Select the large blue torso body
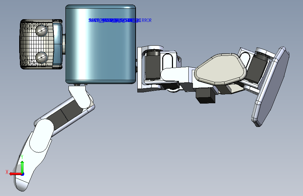Screen dimensions: 303x196 coord(101,44)
